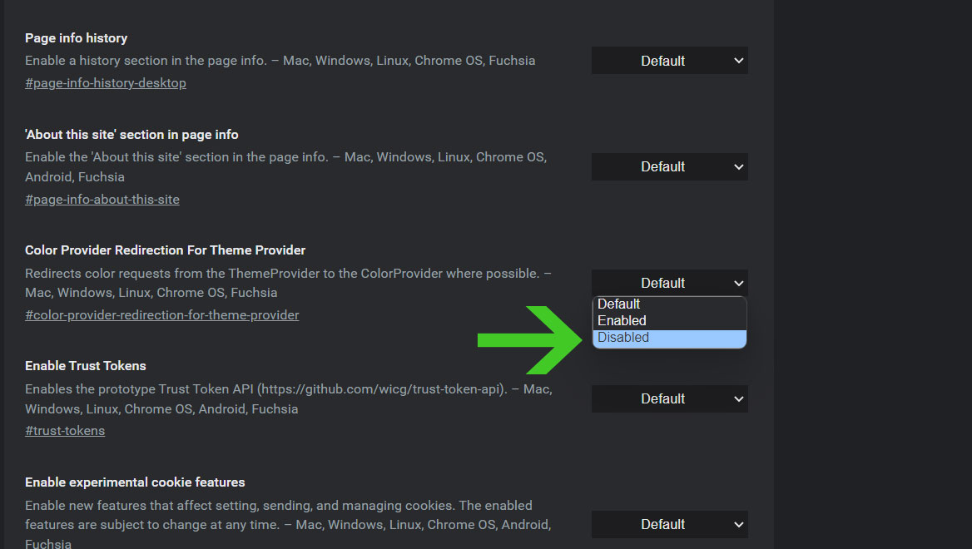
Task: Click the Page info history heading
Action: [x=77, y=38]
